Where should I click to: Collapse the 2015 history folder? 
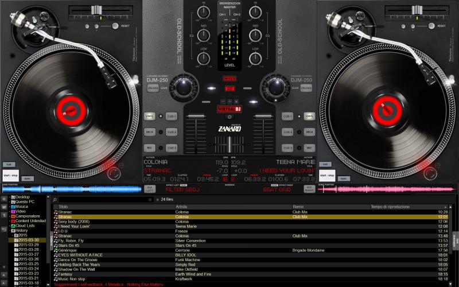pyautogui.click(x=13, y=235)
